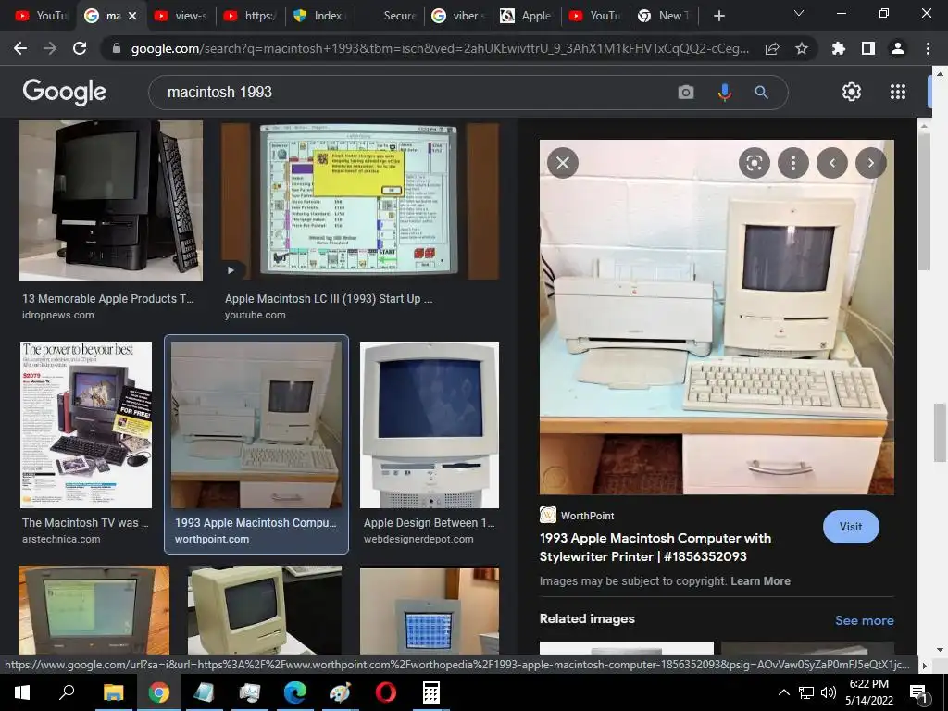Open the webdesignerdepot.com source text
Screen dimensions: 948x711
point(418,539)
